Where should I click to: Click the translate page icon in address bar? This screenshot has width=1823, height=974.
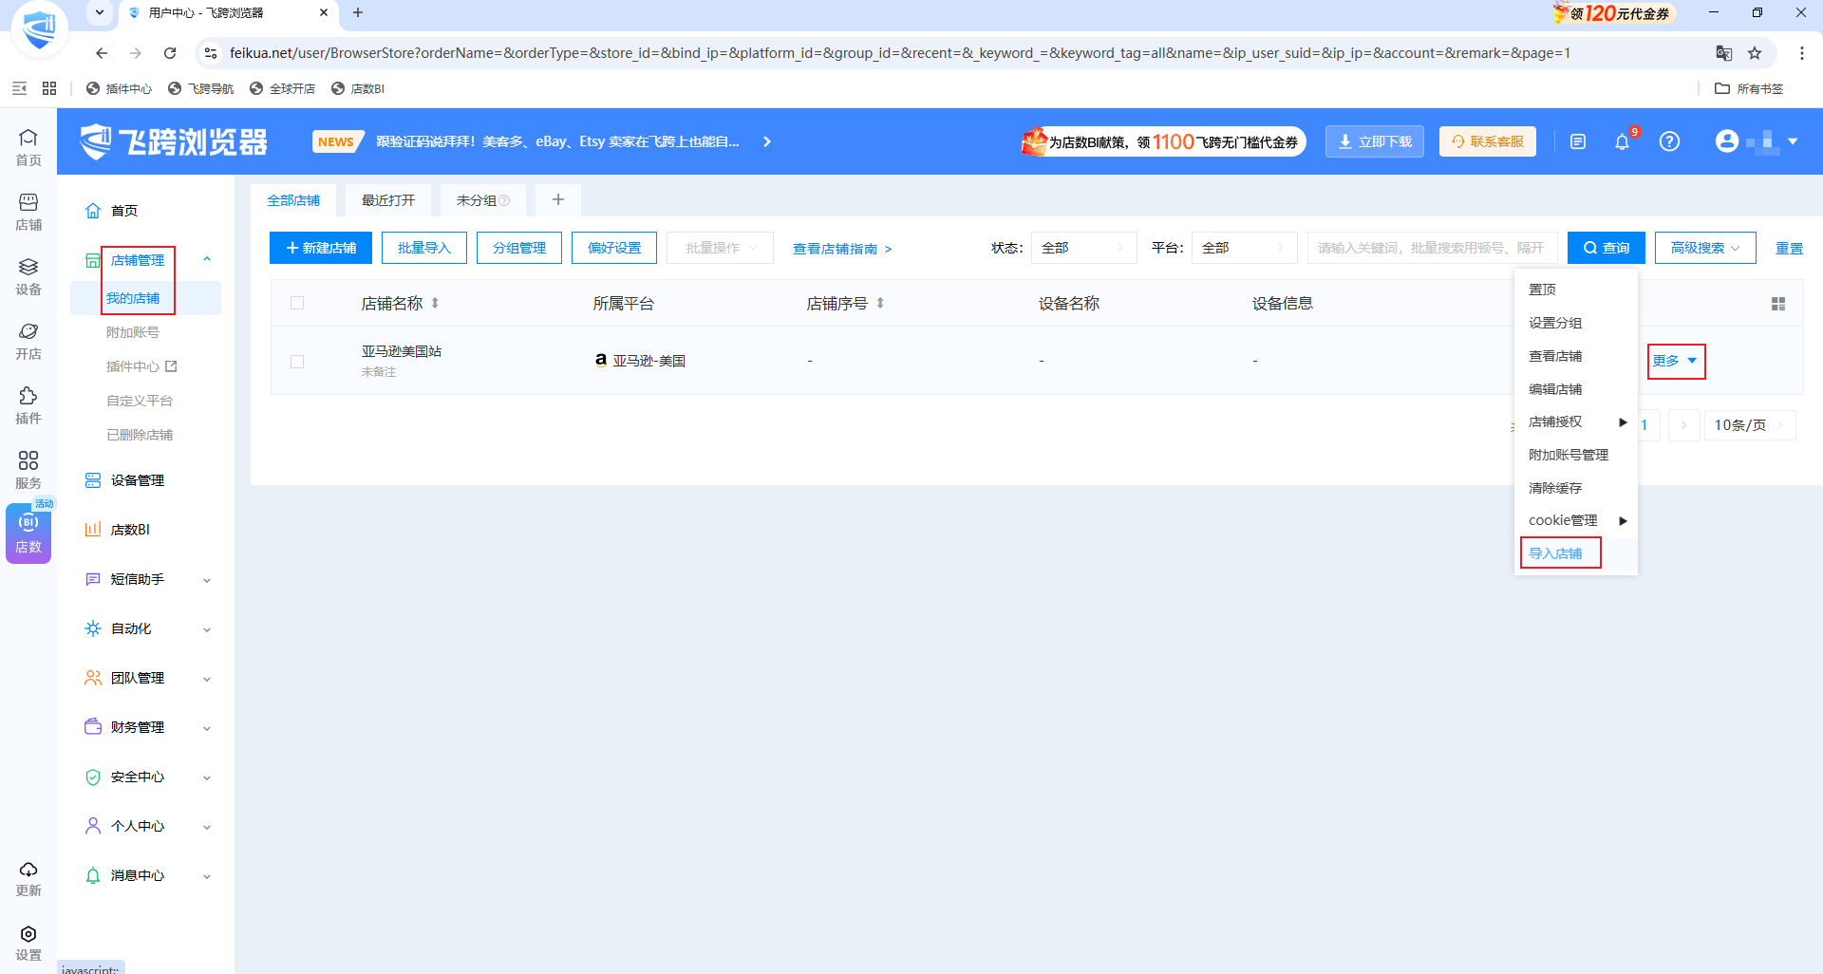click(x=1724, y=53)
